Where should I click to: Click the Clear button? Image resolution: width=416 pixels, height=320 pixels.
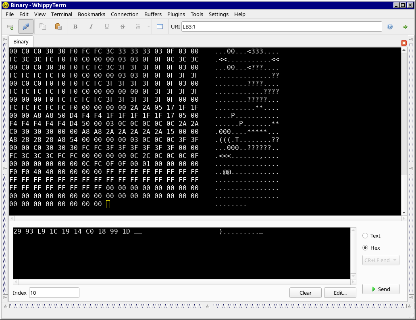pyautogui.click(x=305, y=293)
